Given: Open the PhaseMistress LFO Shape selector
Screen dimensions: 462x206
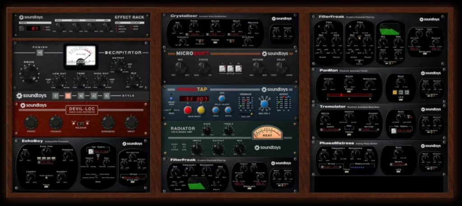Looking at the screenshot, I should tap(399, 165).
